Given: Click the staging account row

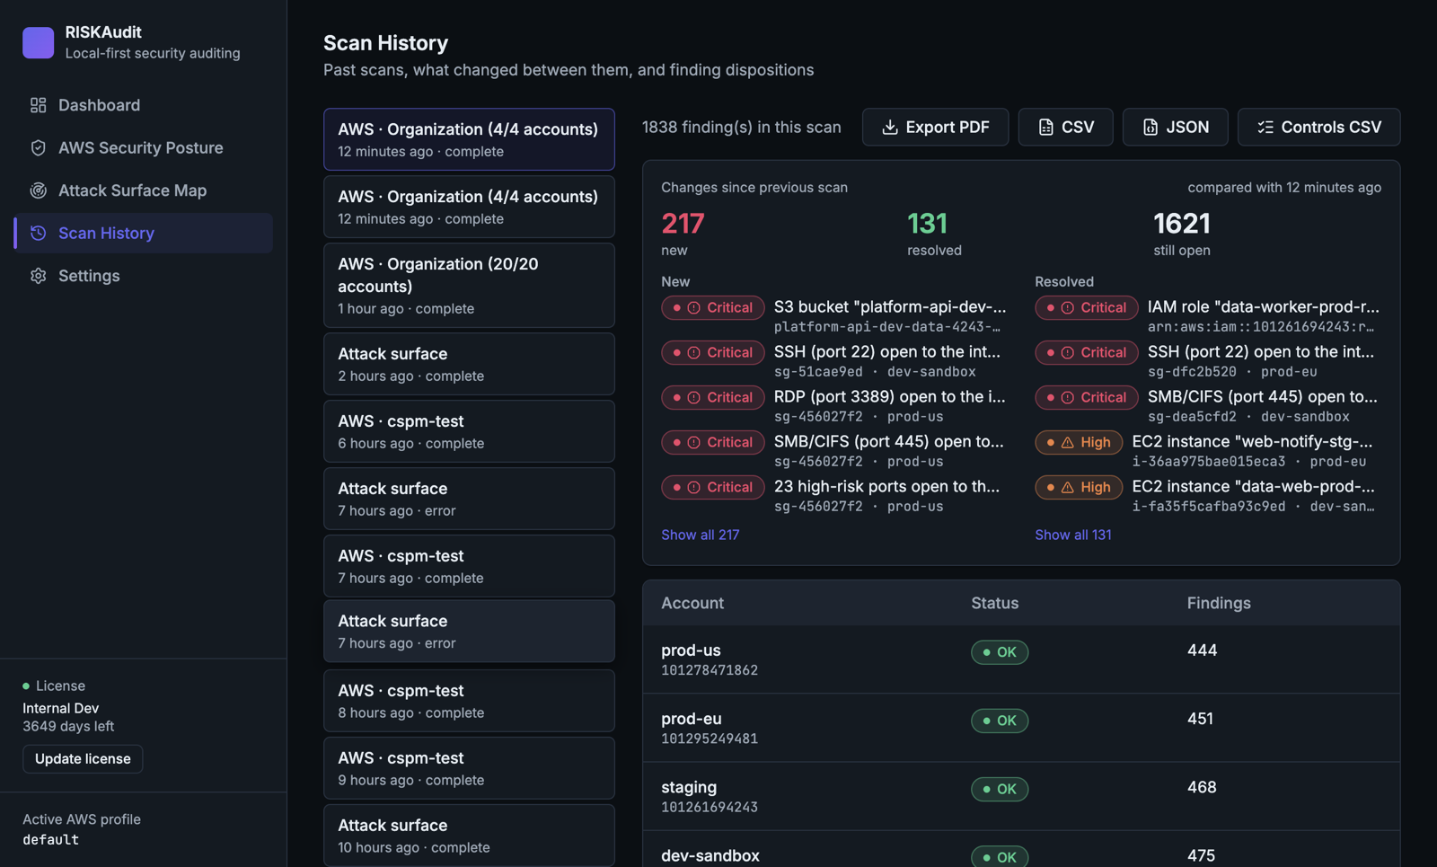Looking at the screenshot, I should click(1021, 796).
